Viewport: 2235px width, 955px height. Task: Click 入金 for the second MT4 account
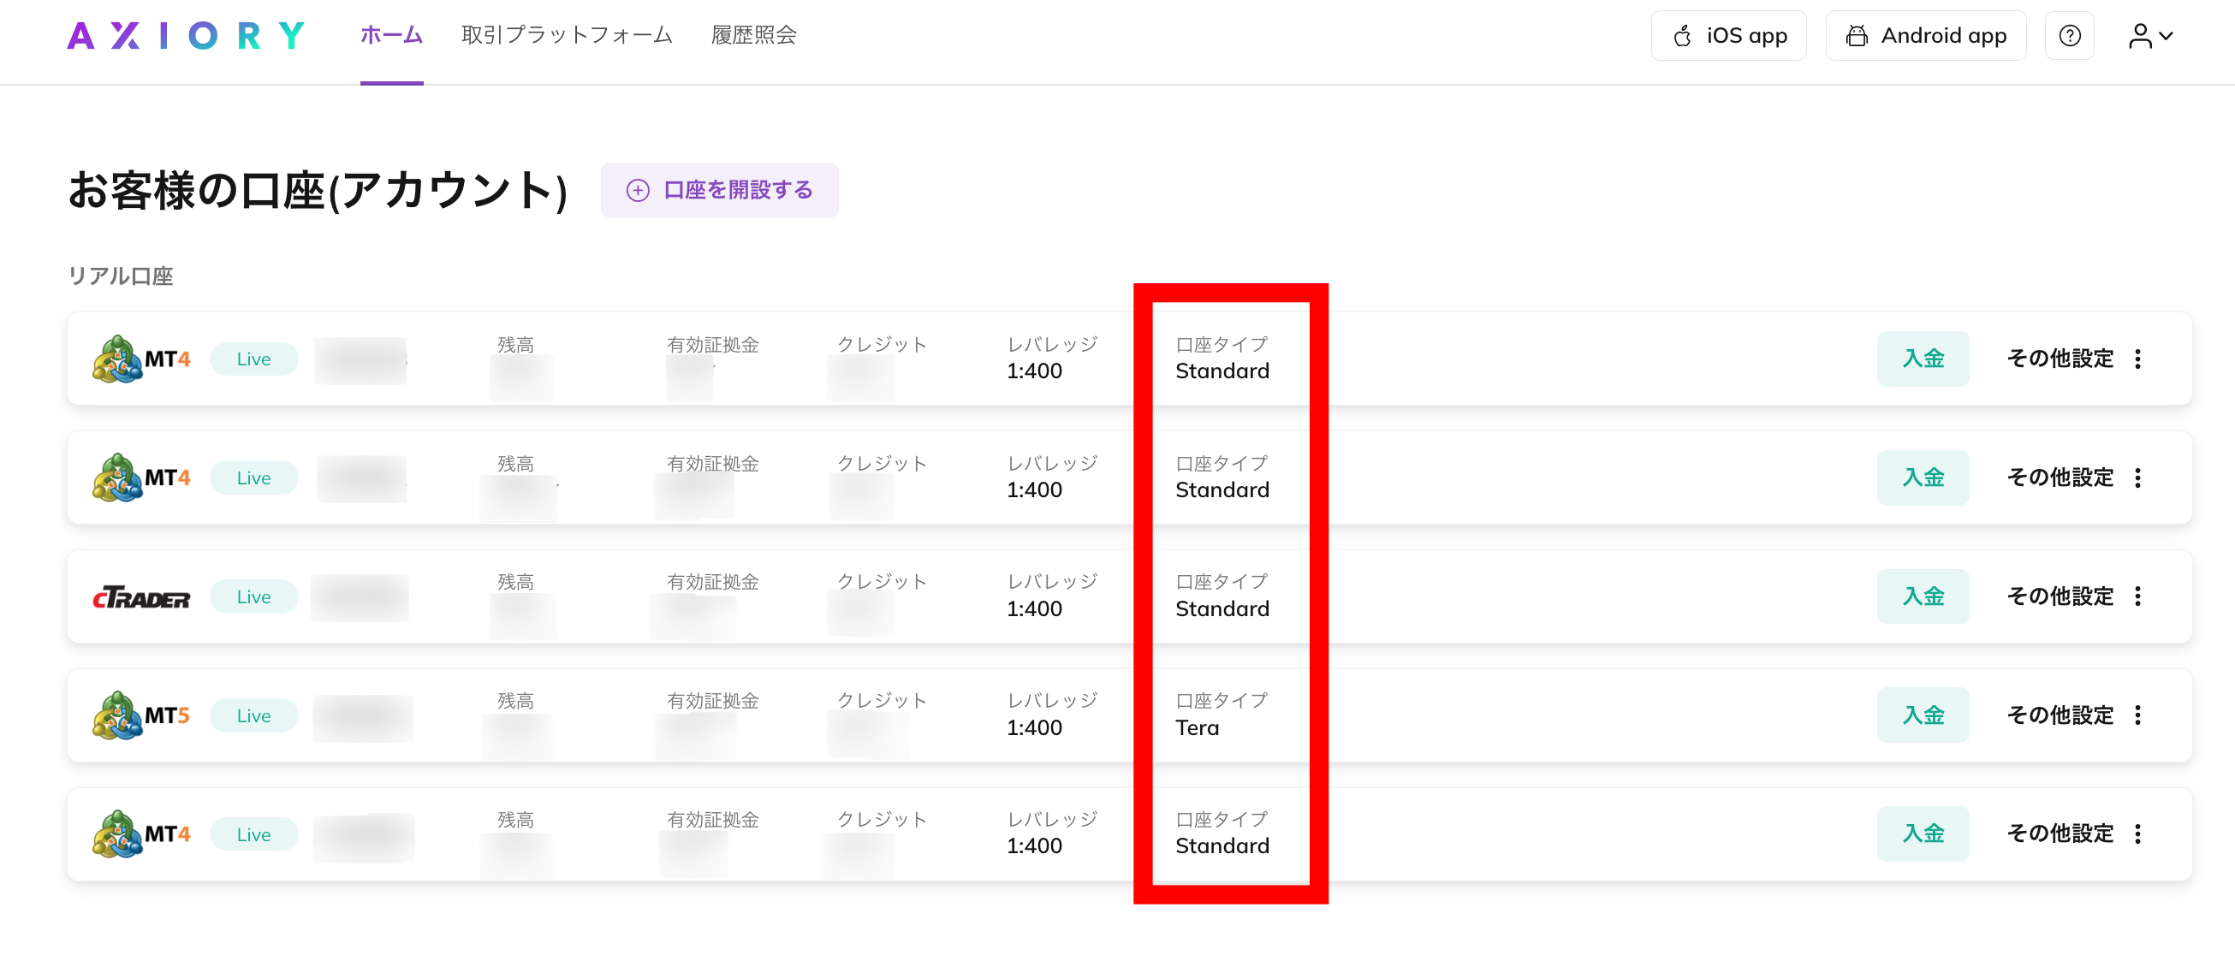click(1922, 478)
